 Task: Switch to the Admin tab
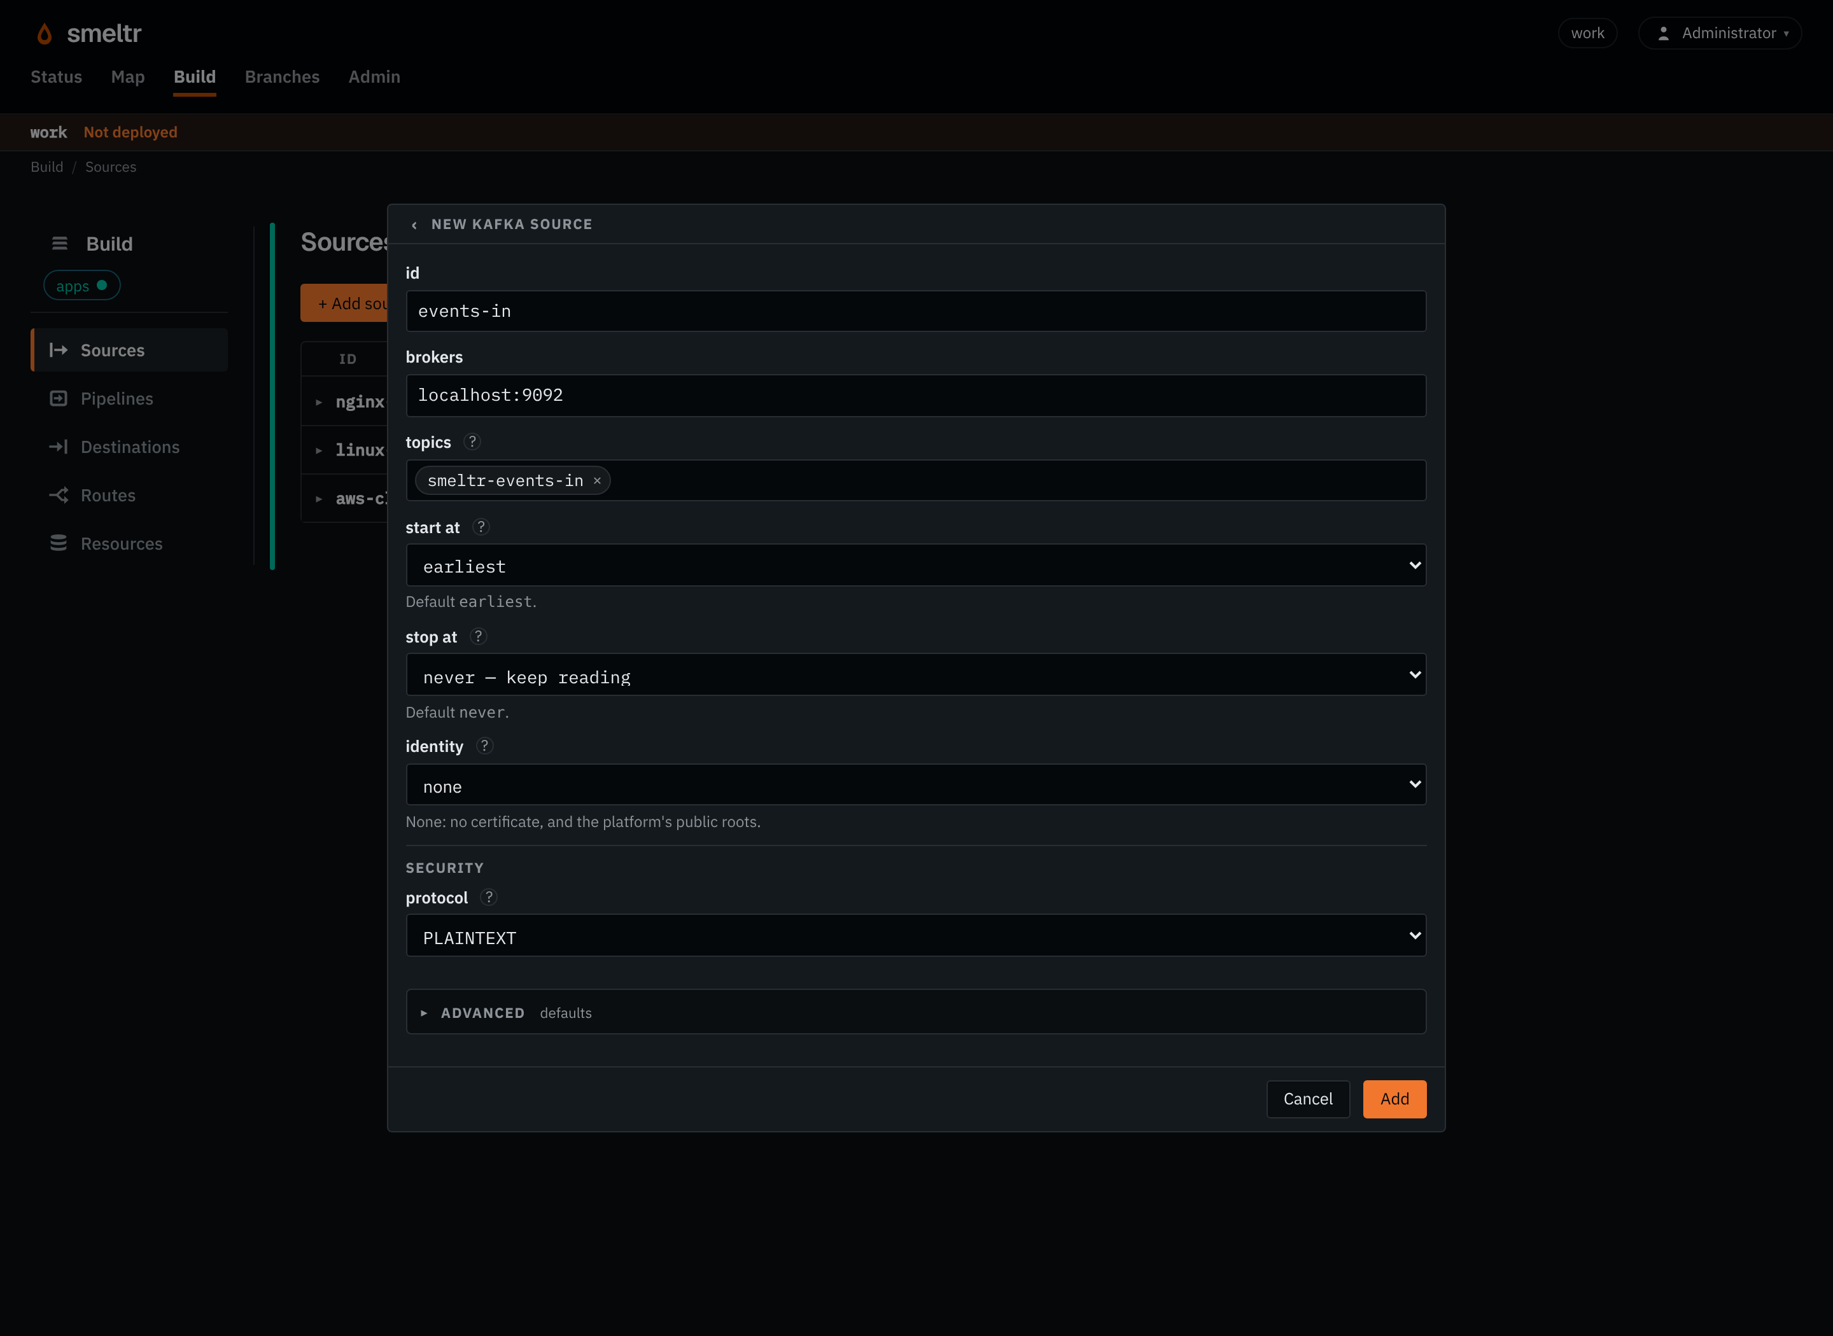point(374,77)
